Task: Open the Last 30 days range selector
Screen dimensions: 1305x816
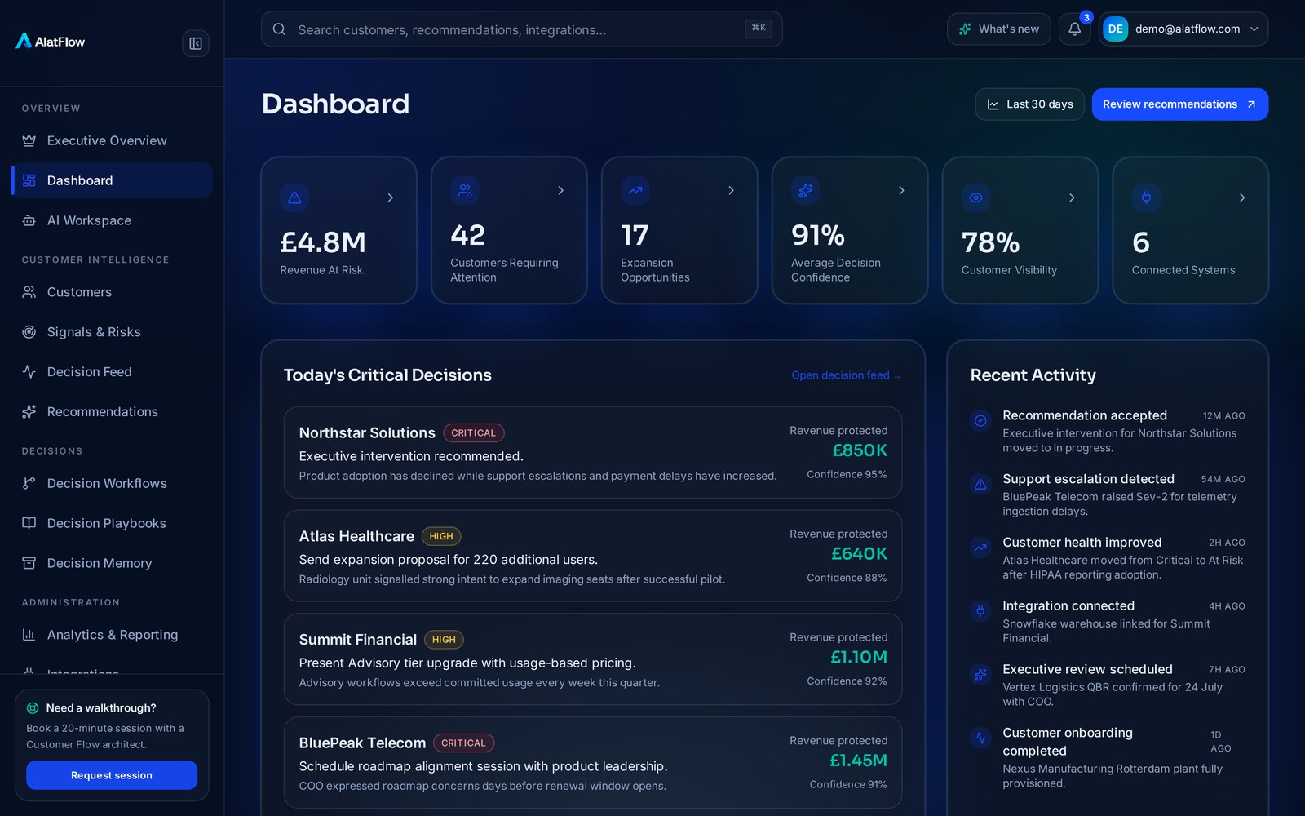Action: [x=1029, y=104]
